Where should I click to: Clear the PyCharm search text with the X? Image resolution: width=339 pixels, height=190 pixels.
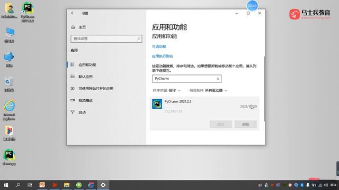[218, 79]
